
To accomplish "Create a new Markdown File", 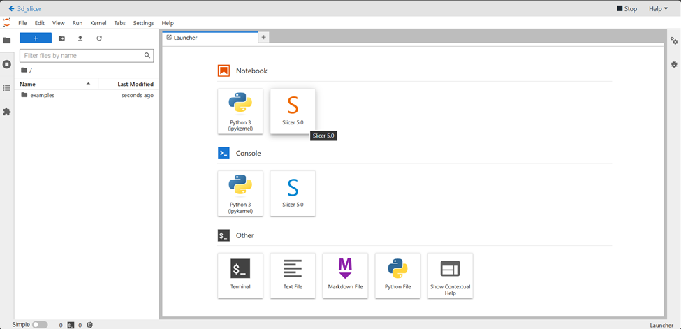I will click(345, 275).
